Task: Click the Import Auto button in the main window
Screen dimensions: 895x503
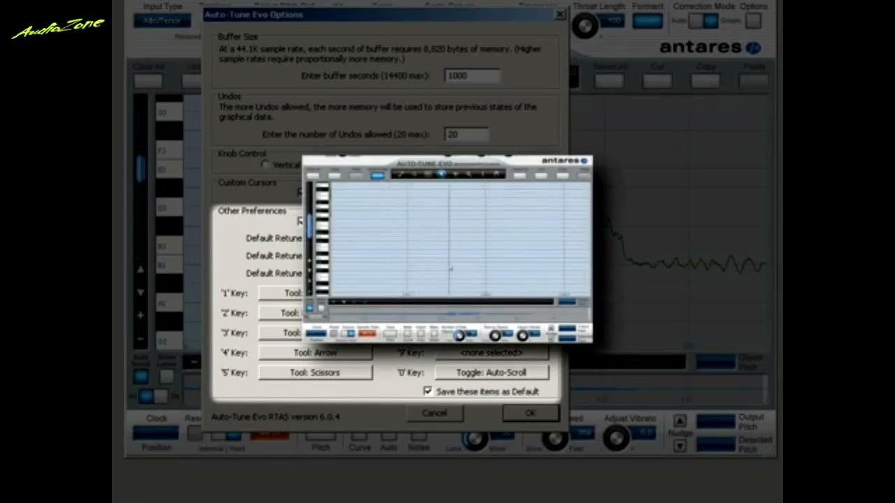Action: pos(389,437)
